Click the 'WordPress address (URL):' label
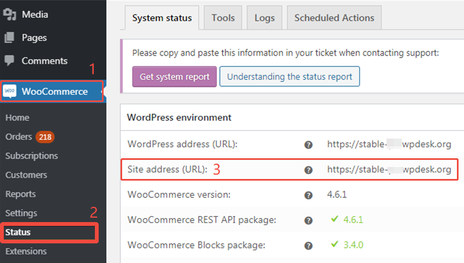 [182, 144]
